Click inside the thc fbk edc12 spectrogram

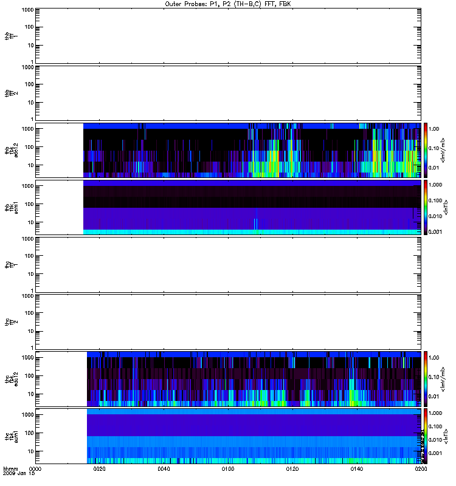(254, 378)
